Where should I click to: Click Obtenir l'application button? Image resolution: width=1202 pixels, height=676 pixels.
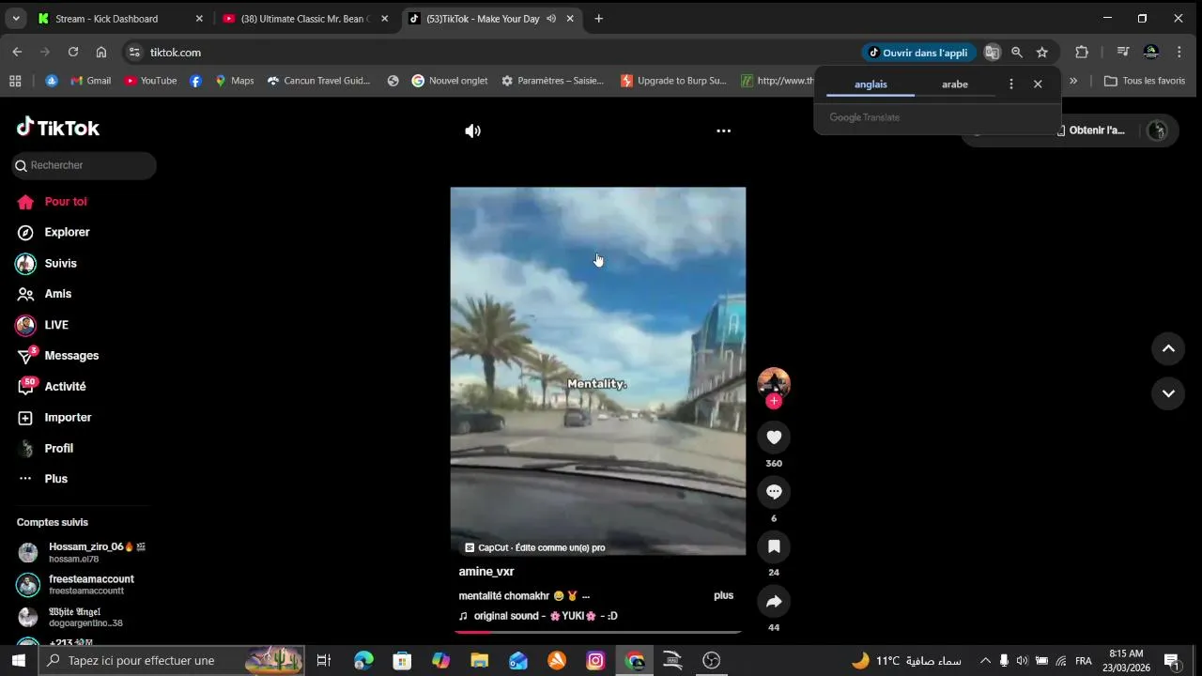[1089, 131]
